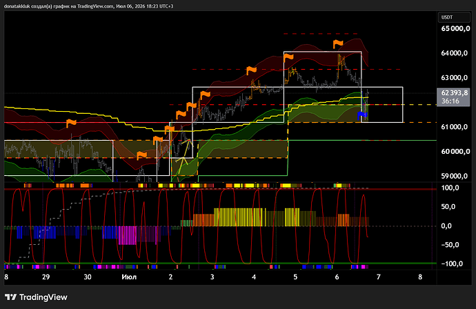
Task: Select the orange flag at the July 5 box corner
Action: click(288, 57)
